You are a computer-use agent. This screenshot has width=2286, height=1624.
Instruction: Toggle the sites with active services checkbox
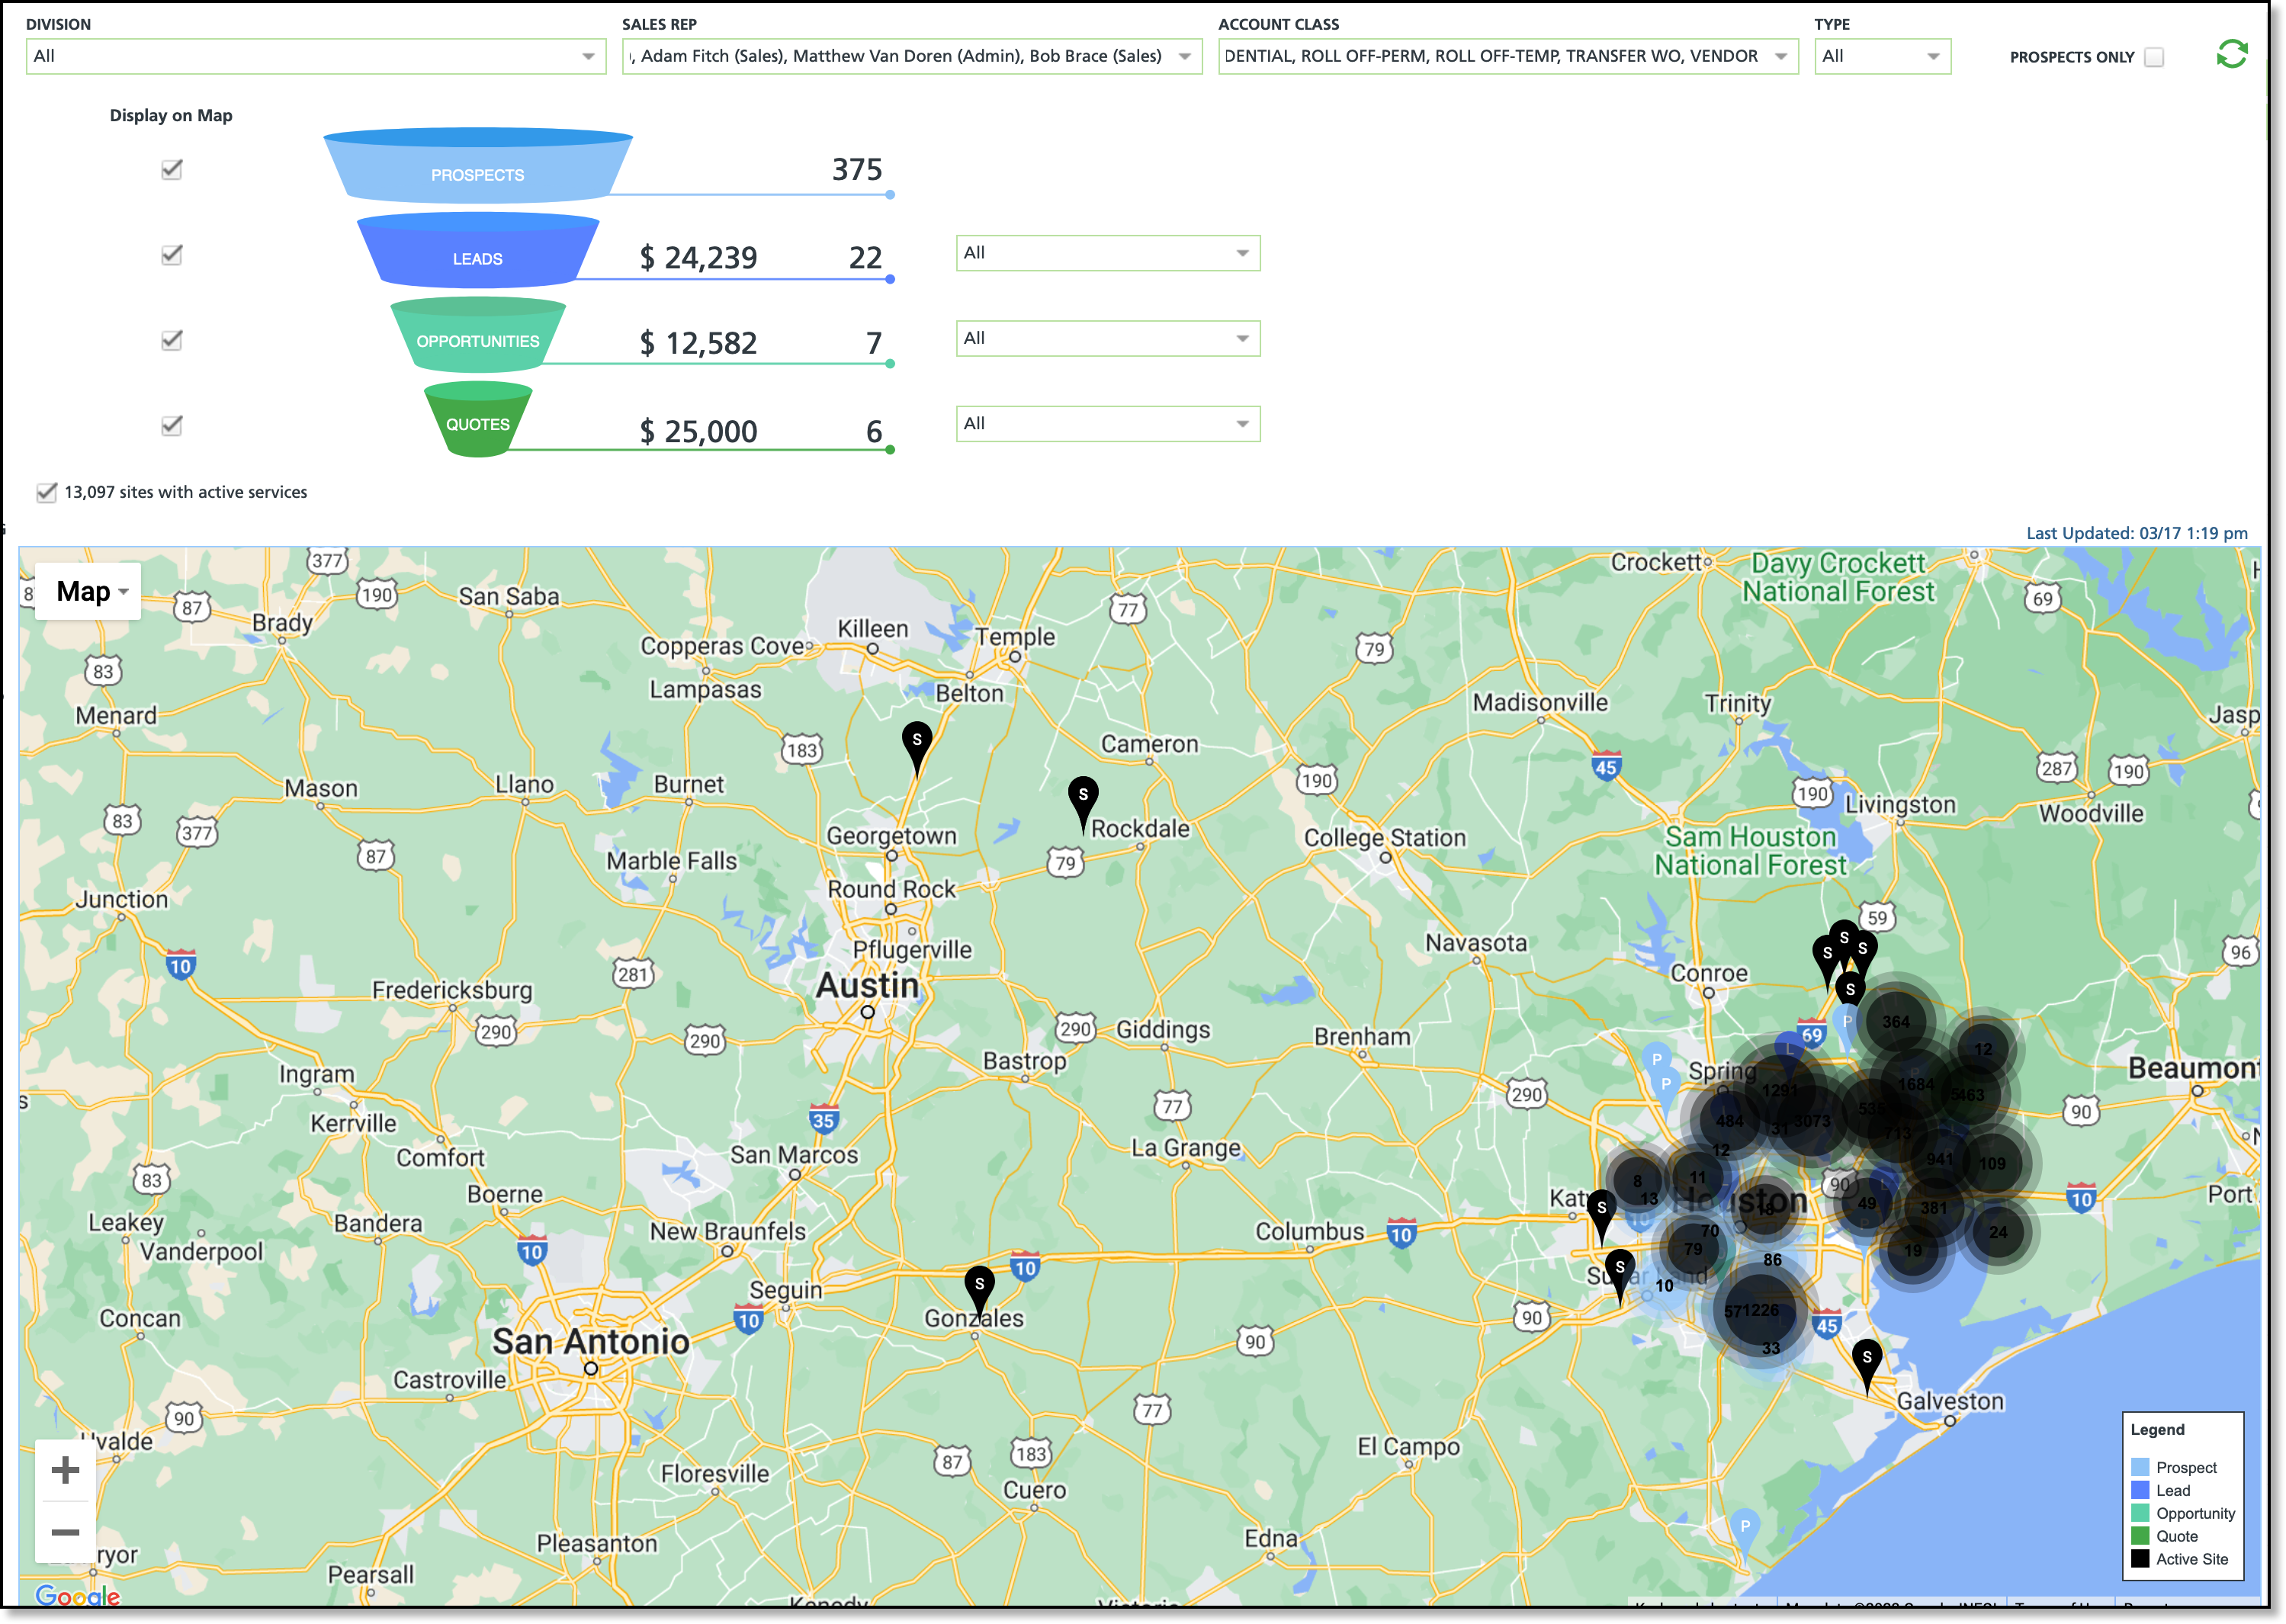pyautogui.click(x=46, y=492)
